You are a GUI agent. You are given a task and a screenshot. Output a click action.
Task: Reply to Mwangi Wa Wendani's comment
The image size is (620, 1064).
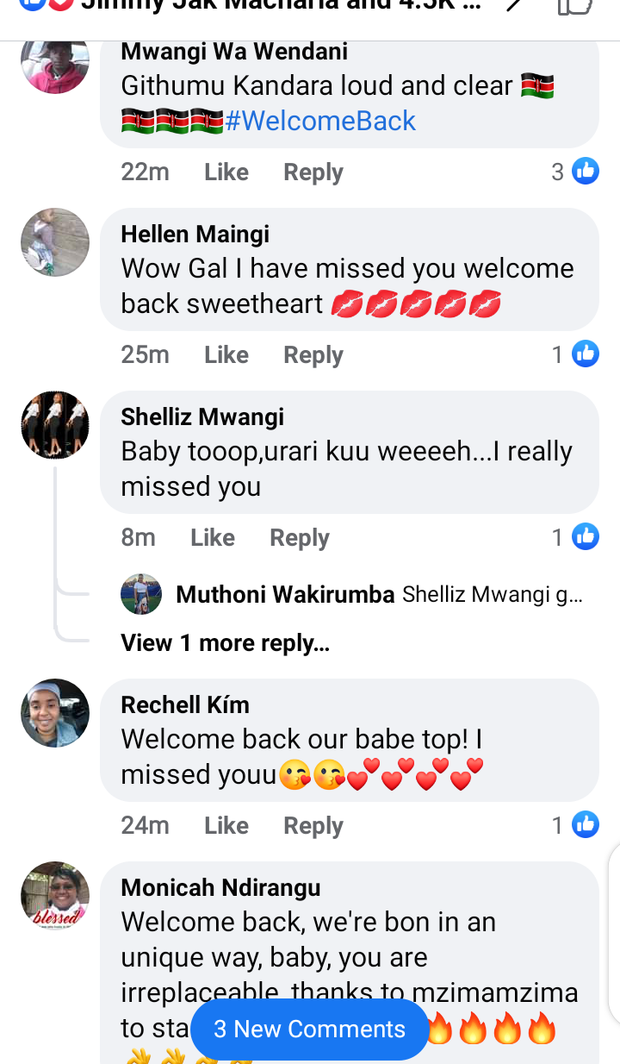tap(313, 172)
